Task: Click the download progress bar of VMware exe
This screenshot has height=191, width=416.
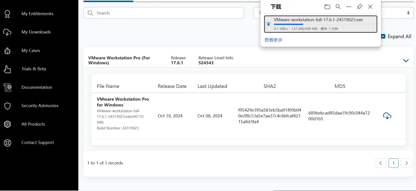Action: tap(289, 24)
